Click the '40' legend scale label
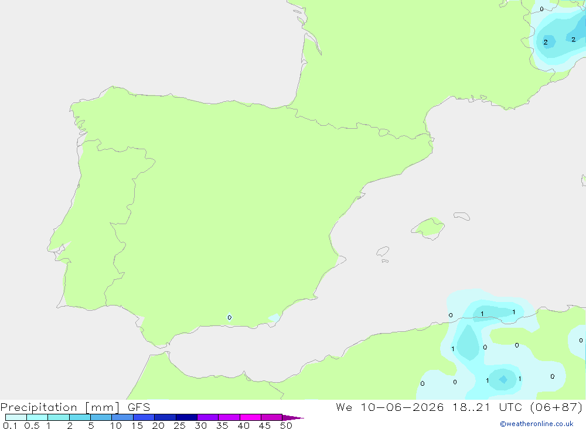This screenshot has height=429, width=586. click(x=243, y=425)
